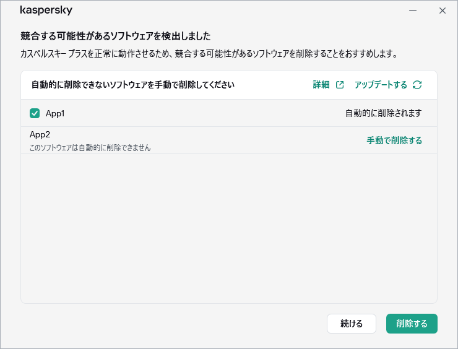
Task: Click 手動で削除する for App2
Action: pos(394,140)
